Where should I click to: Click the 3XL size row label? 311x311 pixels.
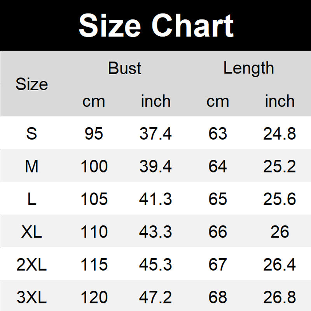[31, 297]
